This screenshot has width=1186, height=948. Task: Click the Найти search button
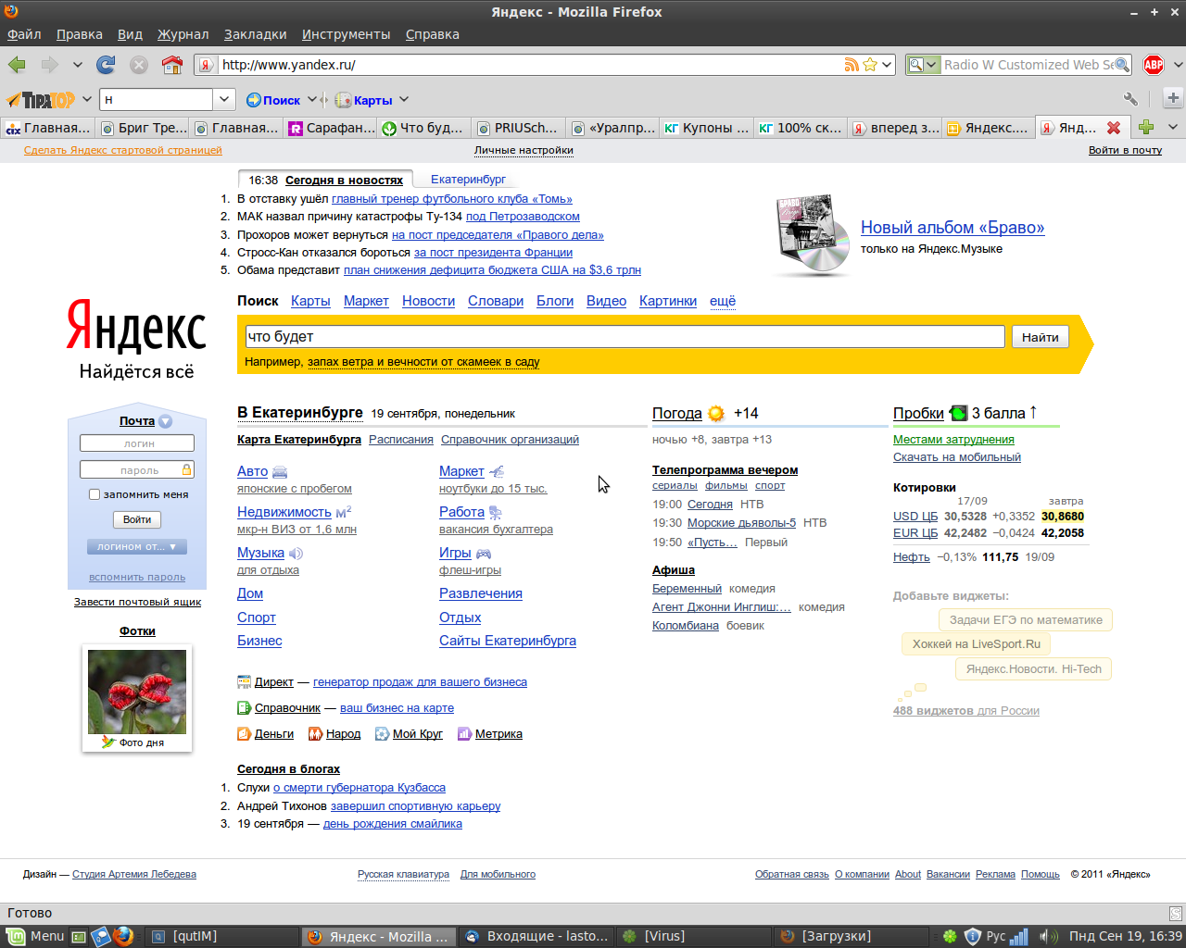1040,337
